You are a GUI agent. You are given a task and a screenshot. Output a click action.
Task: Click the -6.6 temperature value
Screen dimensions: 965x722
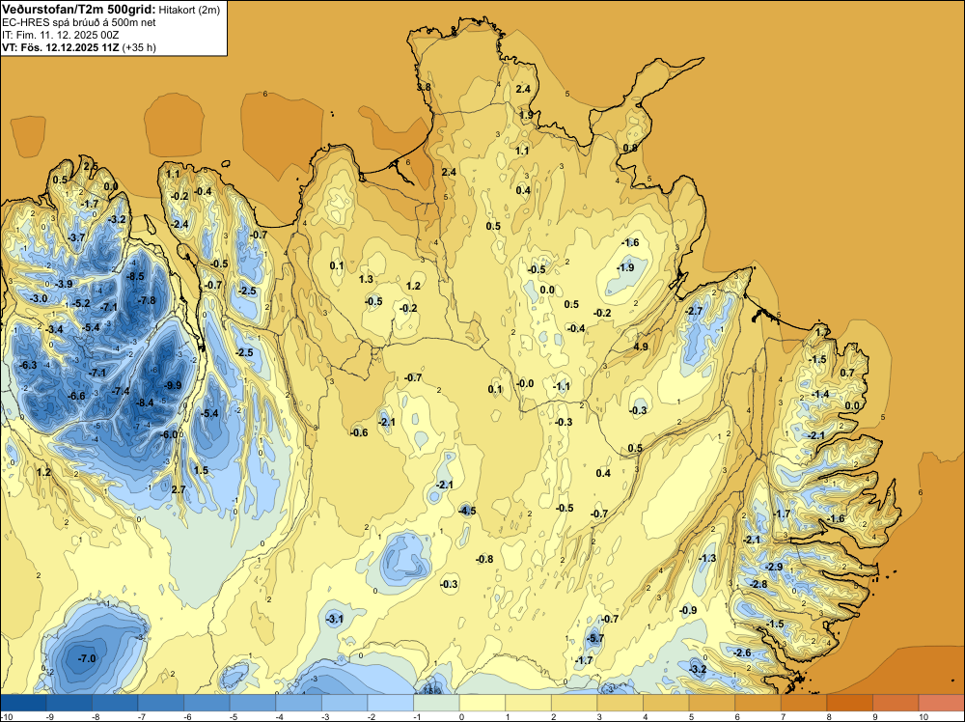coord(76,396)
